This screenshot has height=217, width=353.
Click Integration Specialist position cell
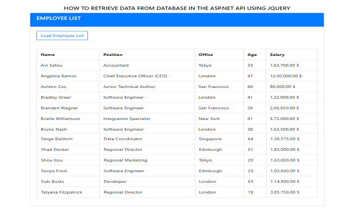click(127, 118)
